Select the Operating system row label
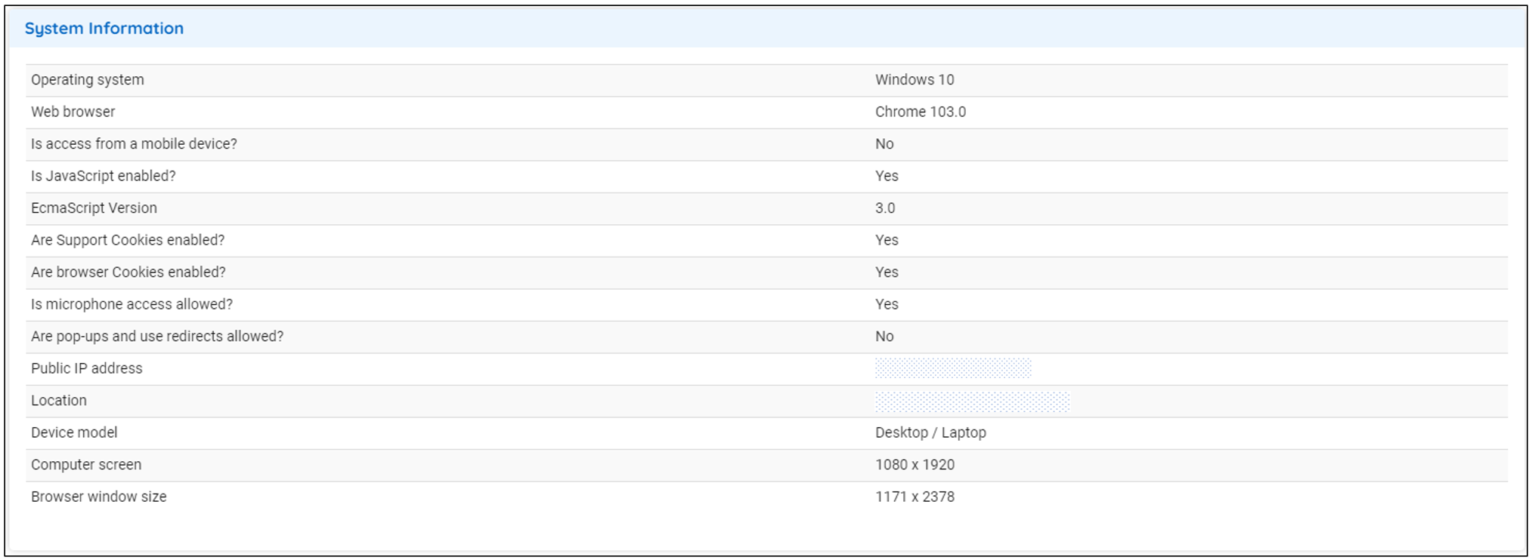 (87, 80)
